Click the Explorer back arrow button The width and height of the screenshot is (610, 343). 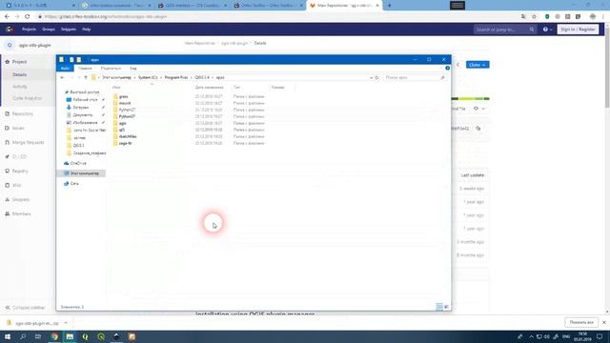tap(62, 78)
